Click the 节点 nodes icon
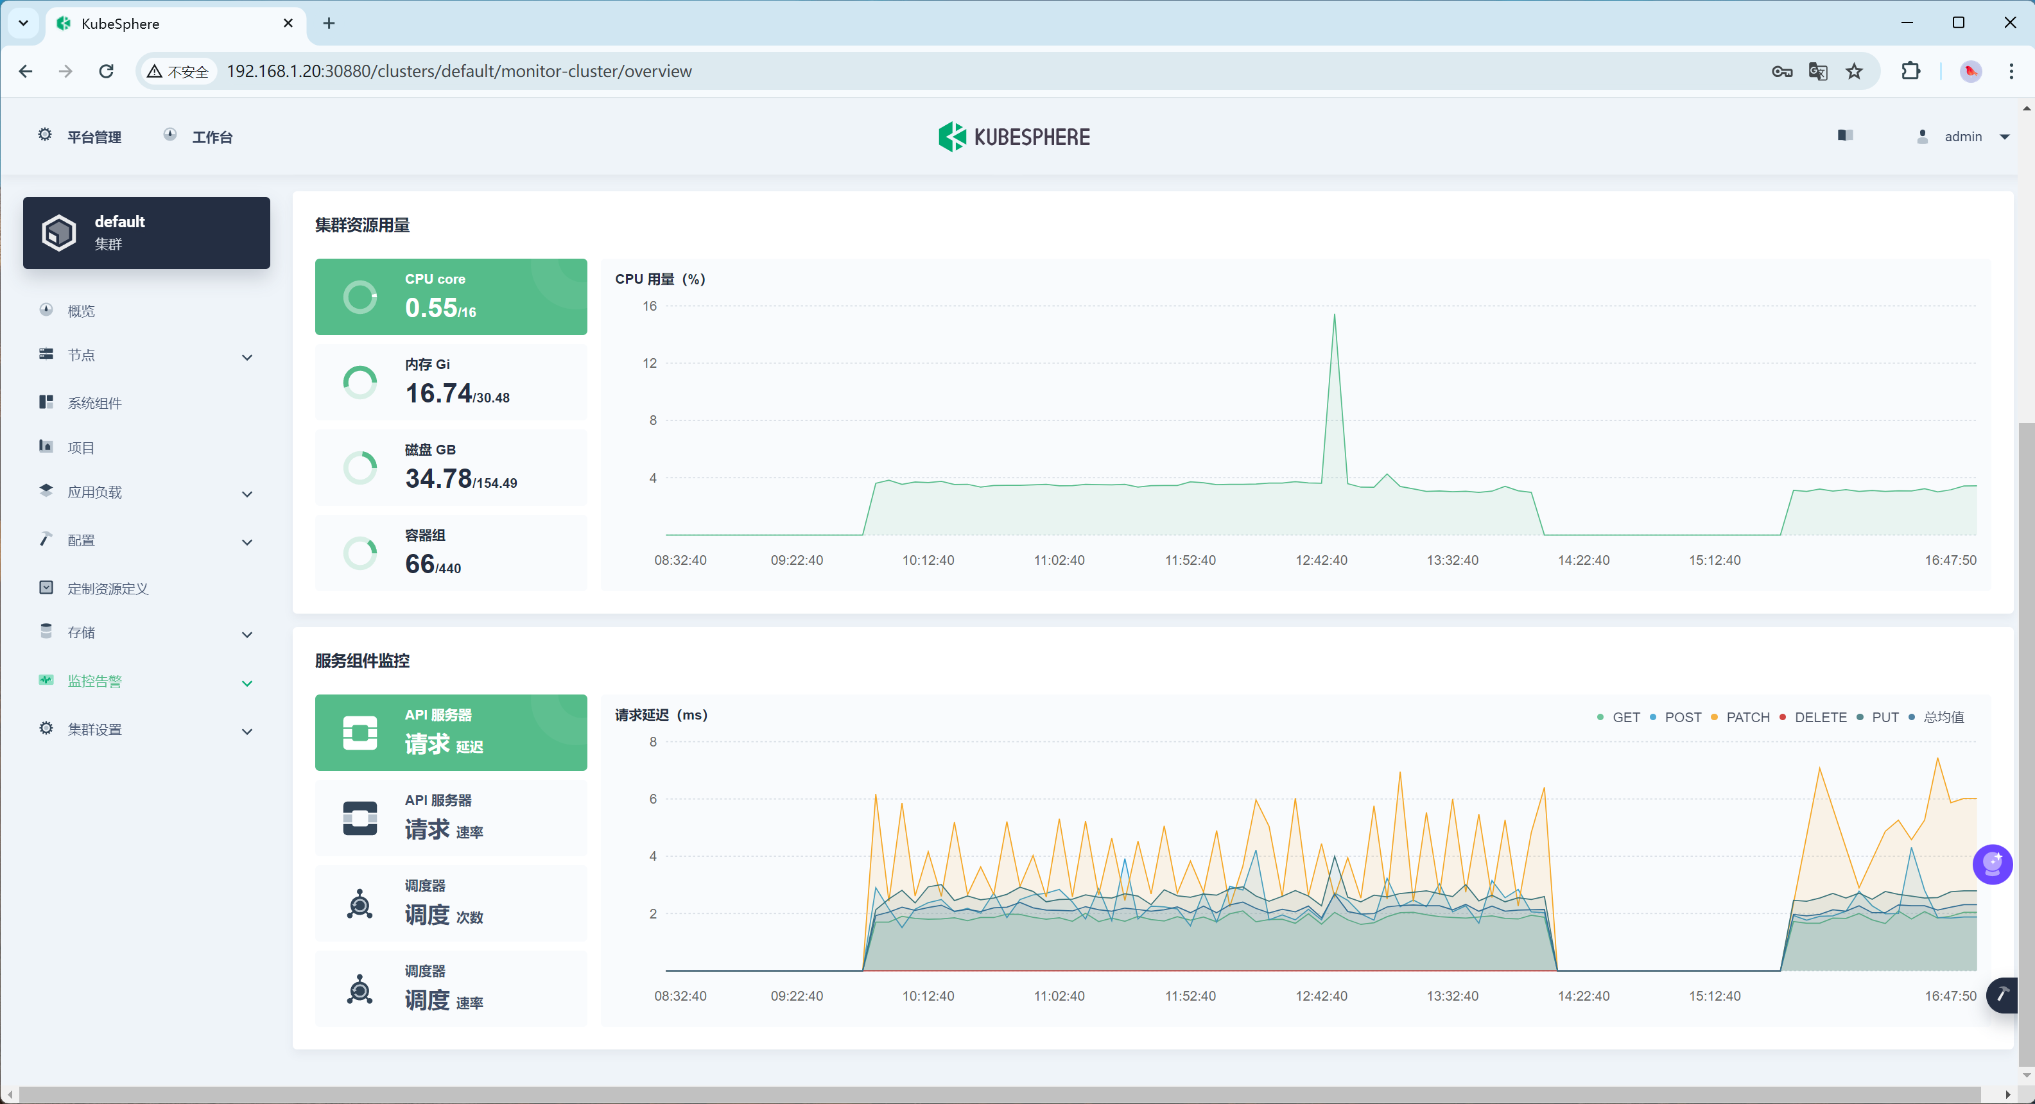Image resolution: width=2035 pixels, height=1104 pixels. tap(46, 354)
